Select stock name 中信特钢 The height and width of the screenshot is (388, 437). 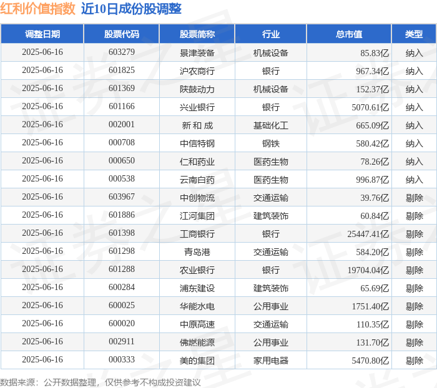(197, 143)
